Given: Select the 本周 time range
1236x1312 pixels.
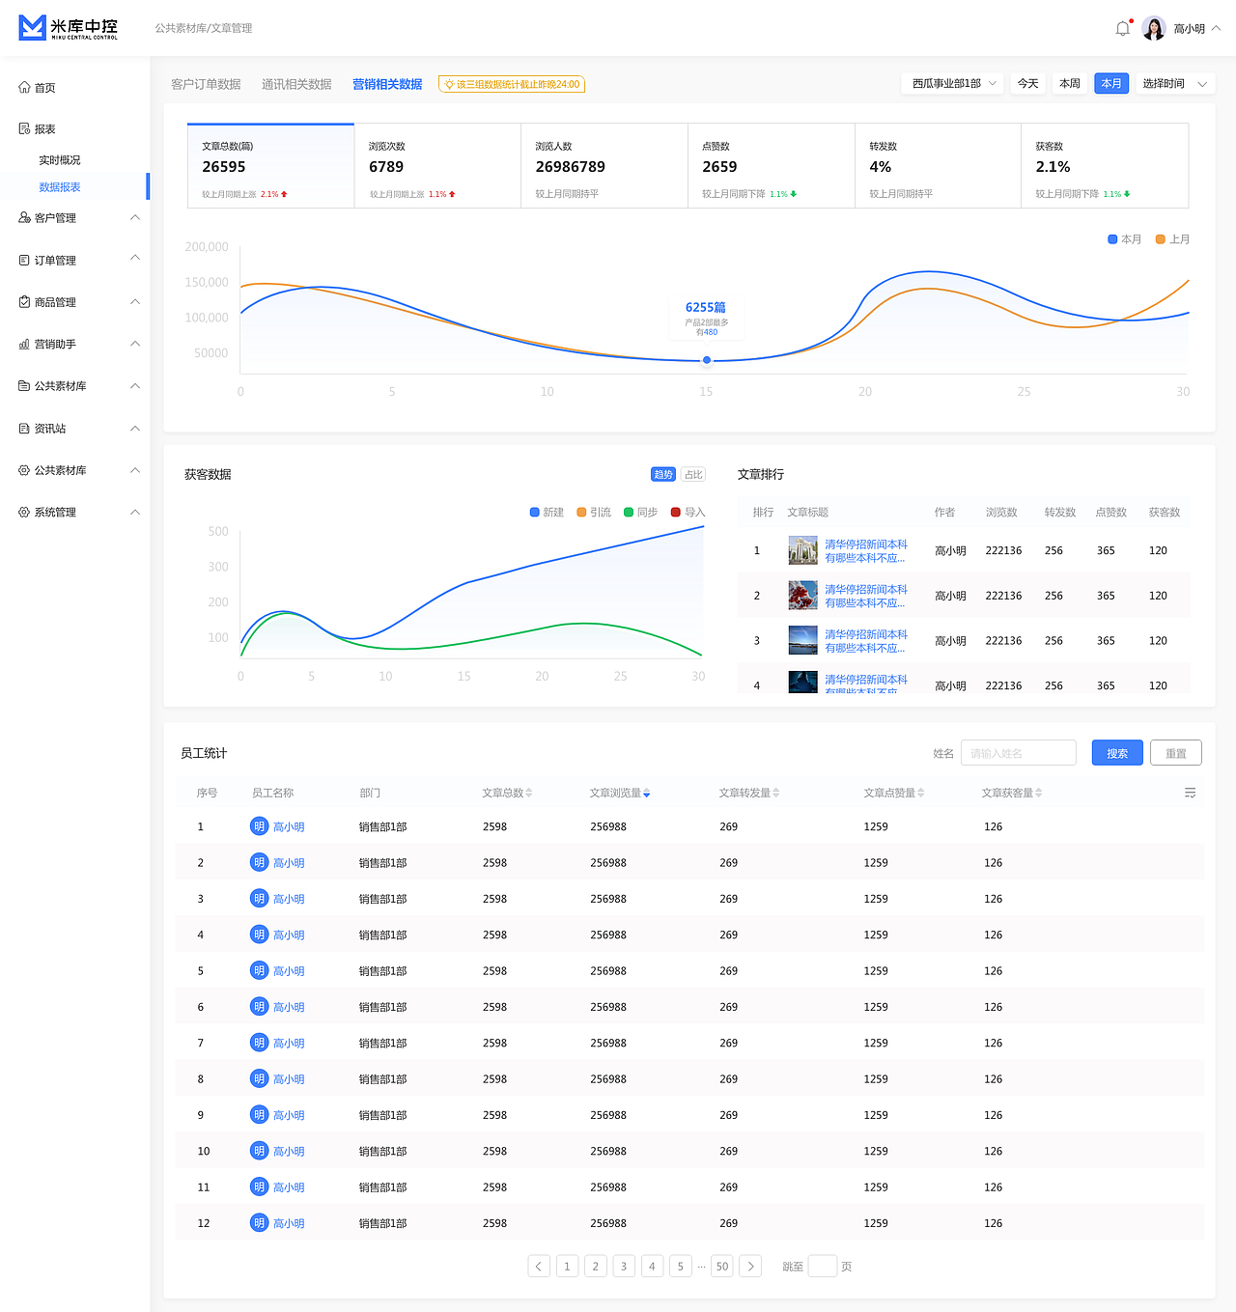Looking at the screenshot, I should (x=1070, y=84).
